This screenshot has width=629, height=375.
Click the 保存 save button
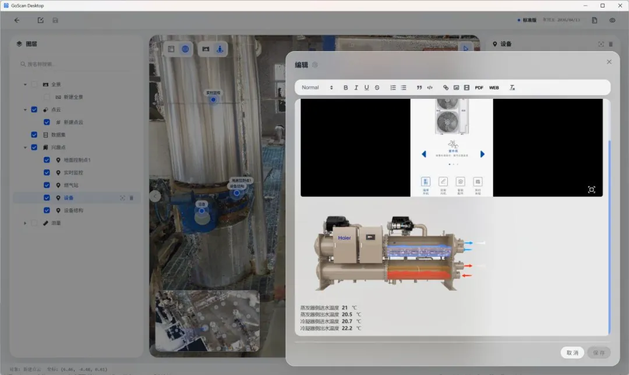coord(599,353)
